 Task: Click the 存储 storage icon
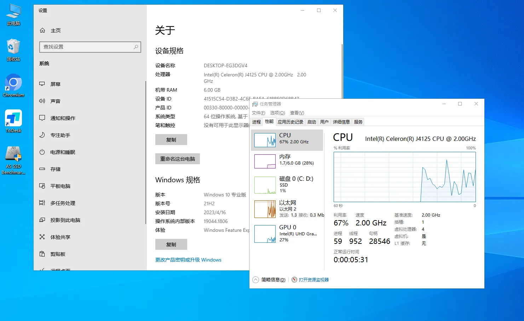[42, 169]
